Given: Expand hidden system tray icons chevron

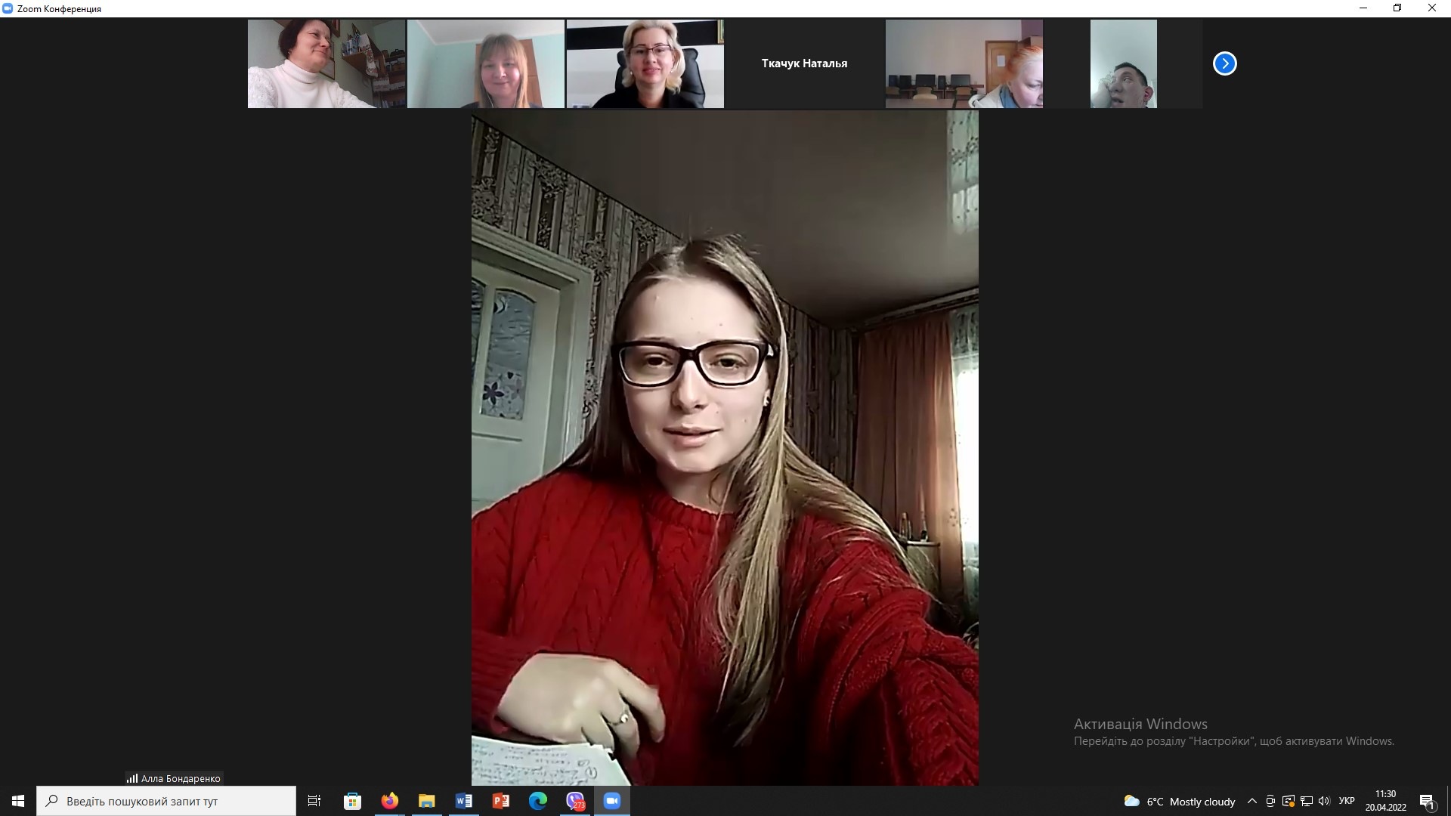Looking at the screenshot, I should 1251,801.
